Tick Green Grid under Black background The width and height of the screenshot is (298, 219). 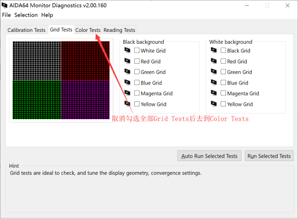(137, 72)
